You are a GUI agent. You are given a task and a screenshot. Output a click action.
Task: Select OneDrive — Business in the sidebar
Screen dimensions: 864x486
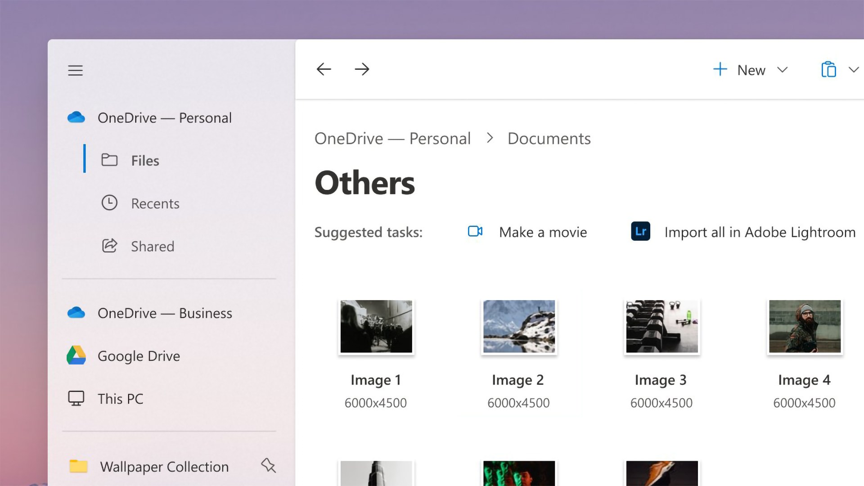165,313
